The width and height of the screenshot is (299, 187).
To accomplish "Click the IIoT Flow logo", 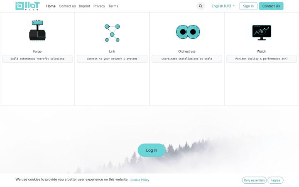I will [27, 6].
